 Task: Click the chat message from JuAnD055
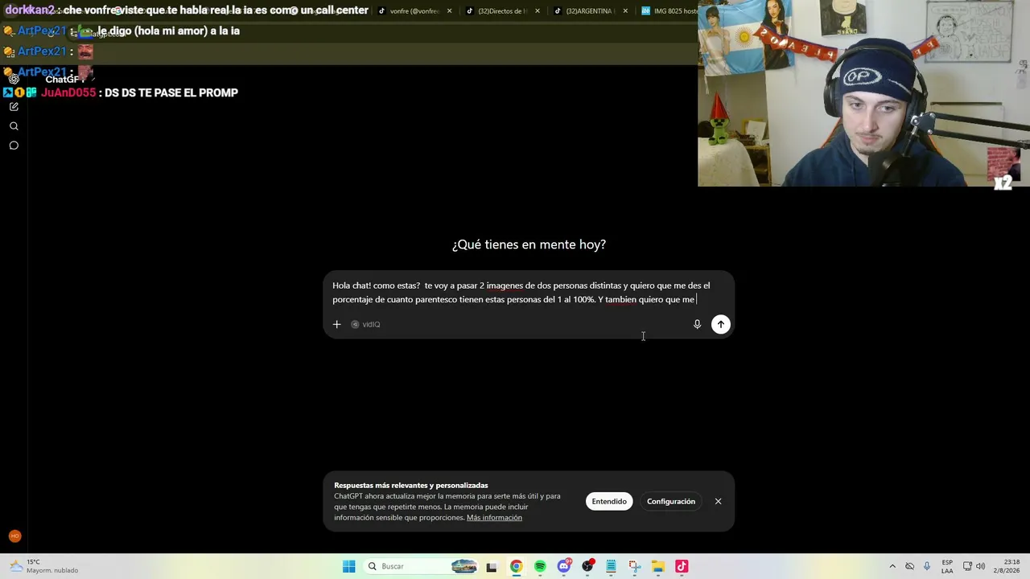point(121,92)
